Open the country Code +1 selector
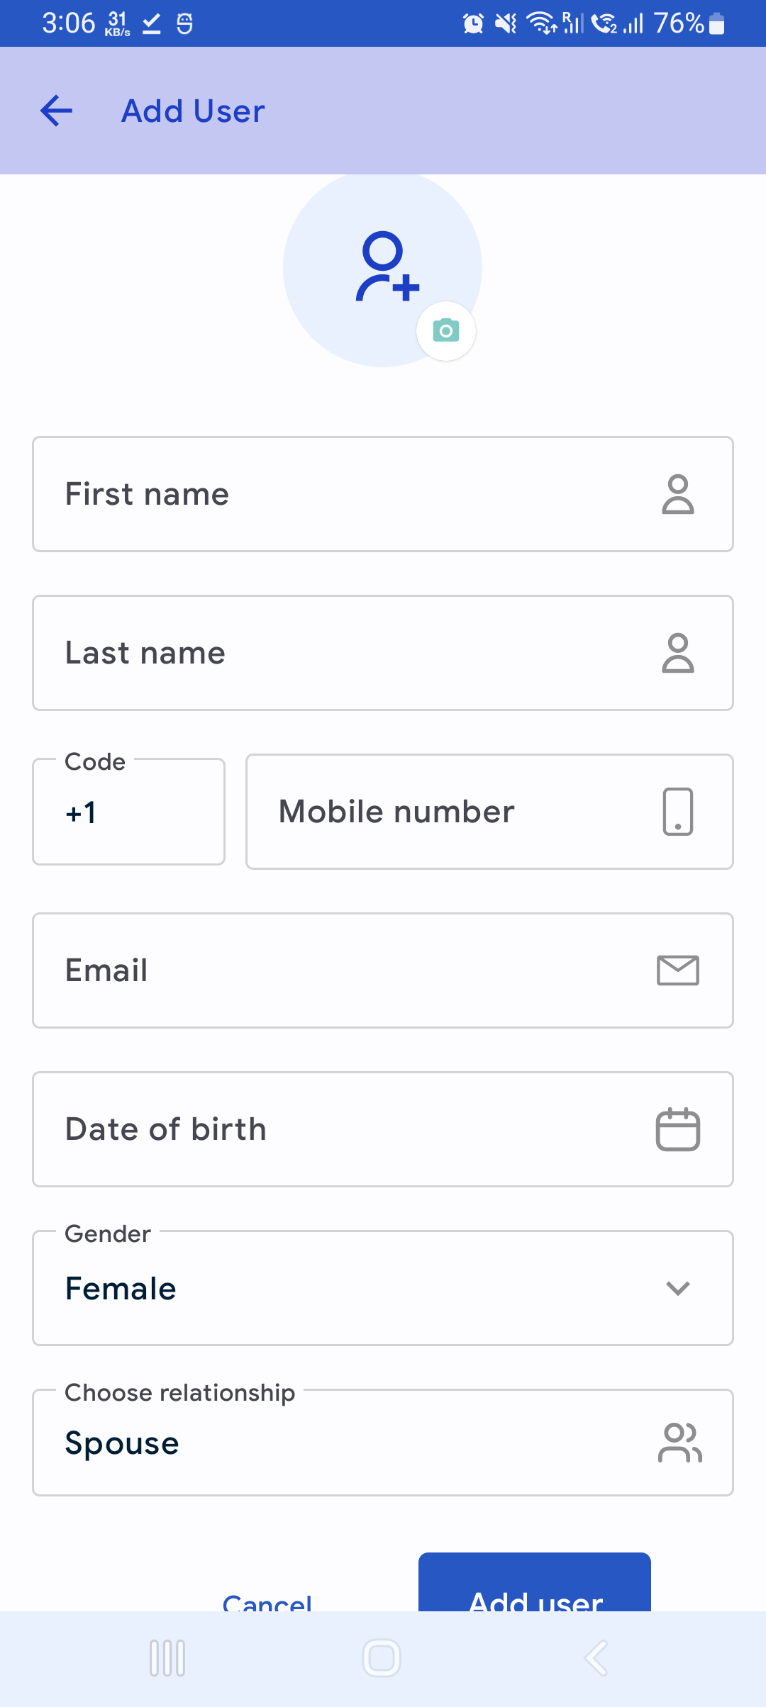766x1707 pixels. point(128,812)
